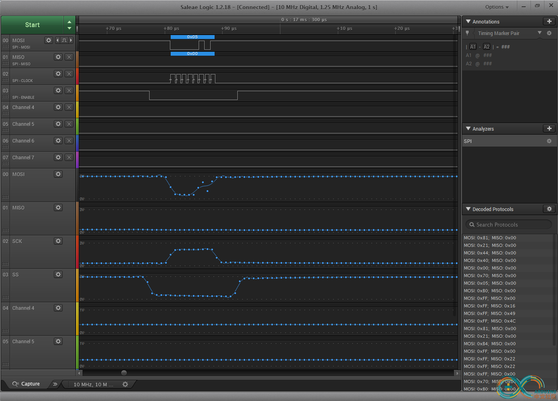Open settings gear for digital MISO channel 01

pyautogui.click(x=58, y=57)
